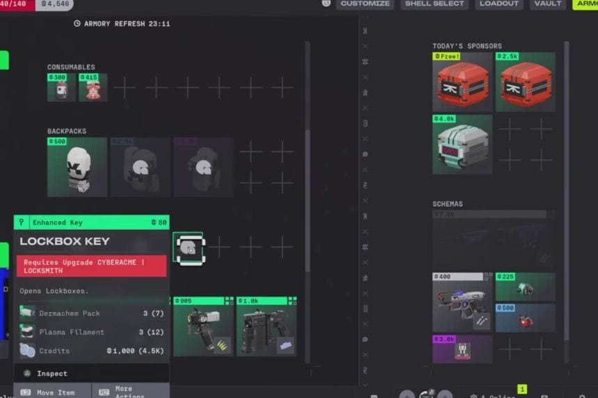
Task: Open the 4.0k white sponsor crate
Action: click(462, 145)
